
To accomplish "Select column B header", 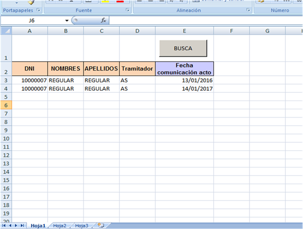I will (x=66, y=31).
